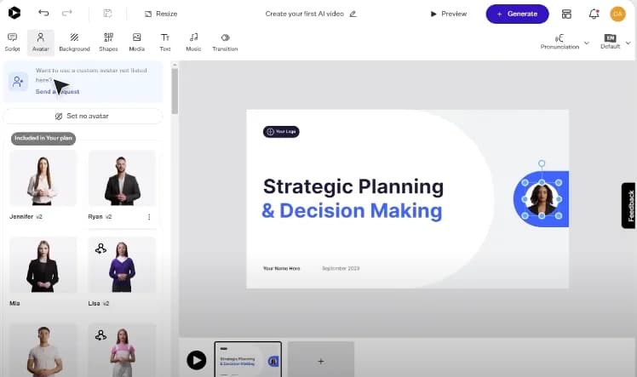
Task: Click the multi-variant icon on pink-top avatar
Action: (x=100, y=335)
